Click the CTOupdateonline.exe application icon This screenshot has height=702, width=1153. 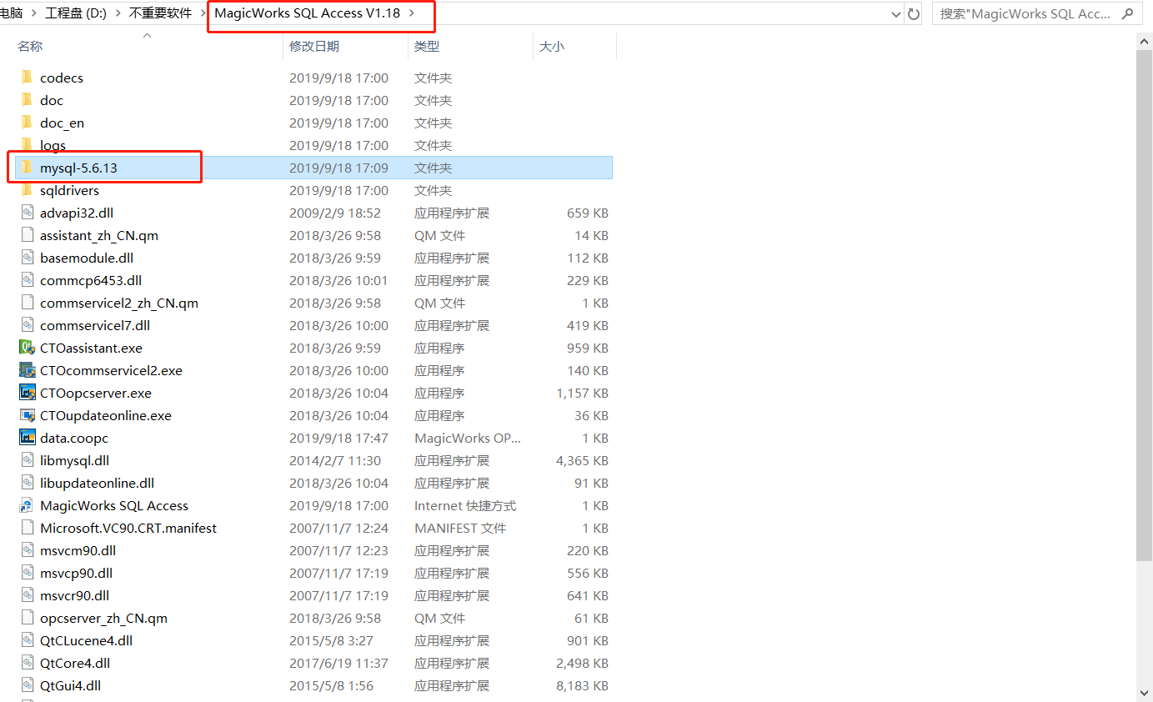coord(27,415)
